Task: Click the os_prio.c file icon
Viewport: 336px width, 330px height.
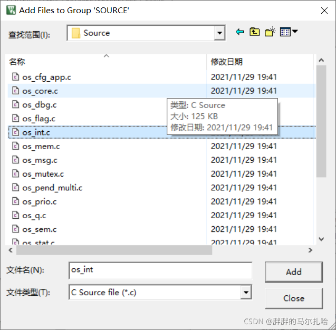Action: tap(15, 201)
